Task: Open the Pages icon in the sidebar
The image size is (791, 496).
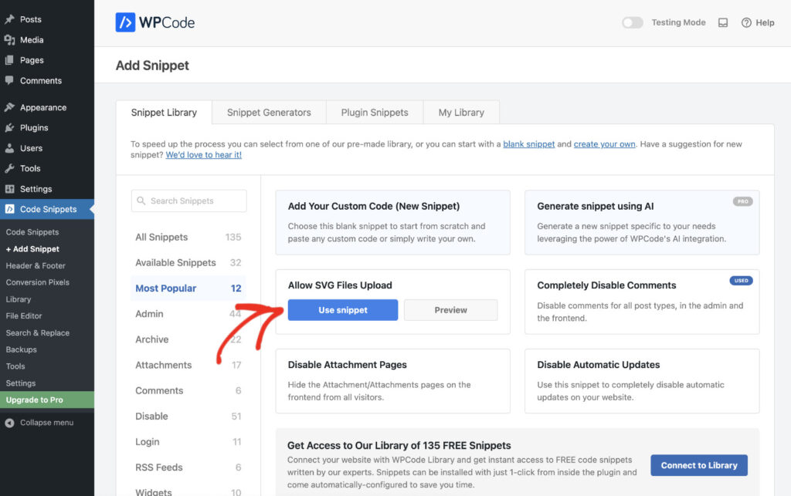Action: pos(12,60)
